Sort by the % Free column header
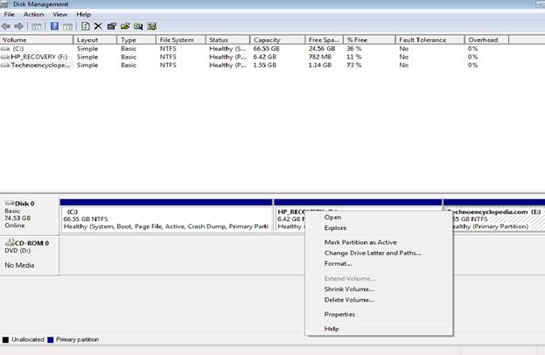This screenshot has height=355, width=545. [369, 39]
